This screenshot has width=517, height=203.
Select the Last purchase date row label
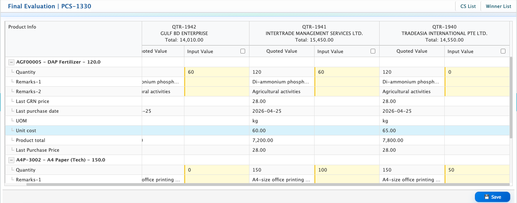(x=37, y=111)
